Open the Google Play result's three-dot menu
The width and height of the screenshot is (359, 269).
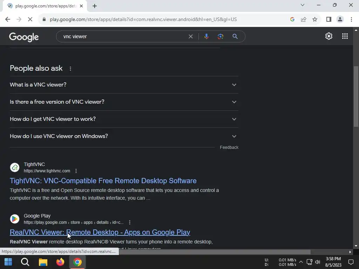click(130, 222)
